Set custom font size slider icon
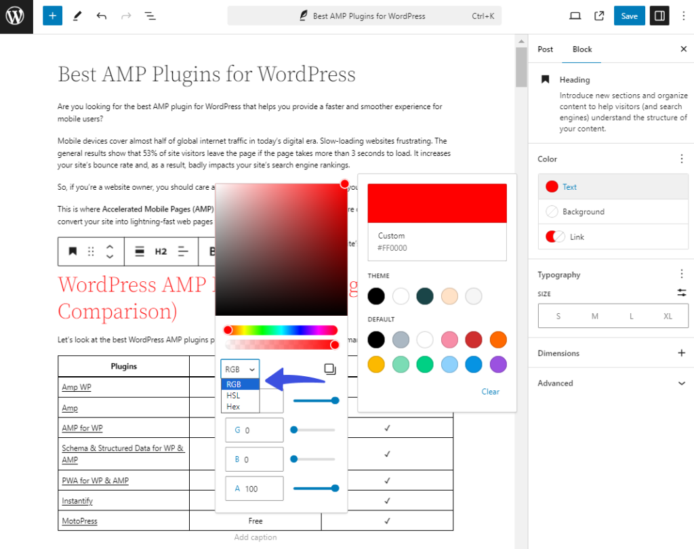The image size is (694, 549). tap(682, 293)
